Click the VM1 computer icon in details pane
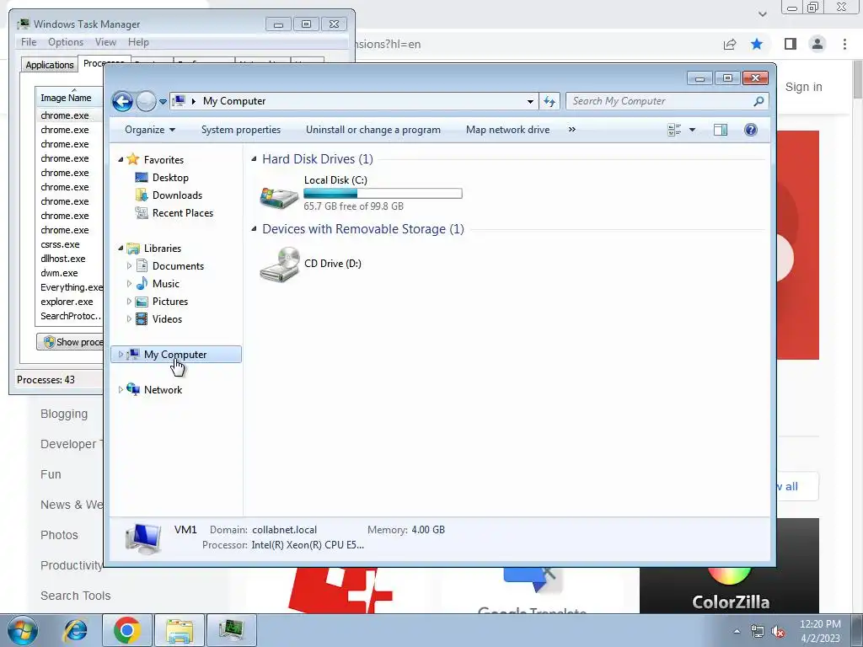The width and height of the screenshot is (863, 647). (143, 537)
